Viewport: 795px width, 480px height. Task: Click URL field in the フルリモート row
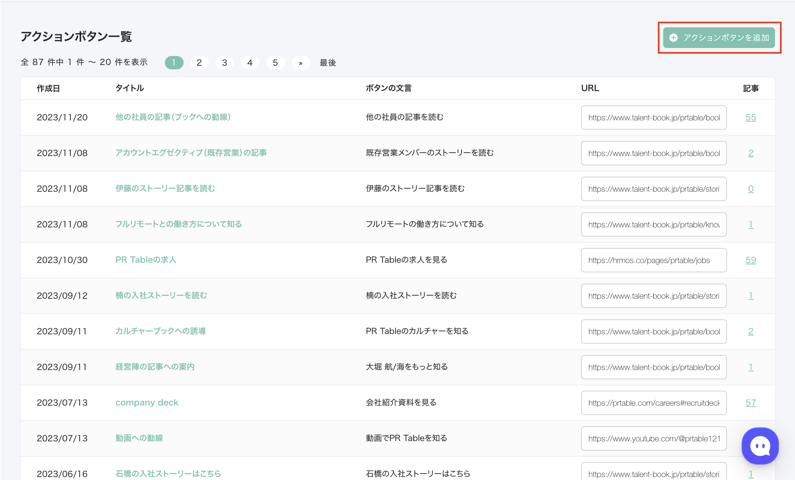[x=654, y=224]
